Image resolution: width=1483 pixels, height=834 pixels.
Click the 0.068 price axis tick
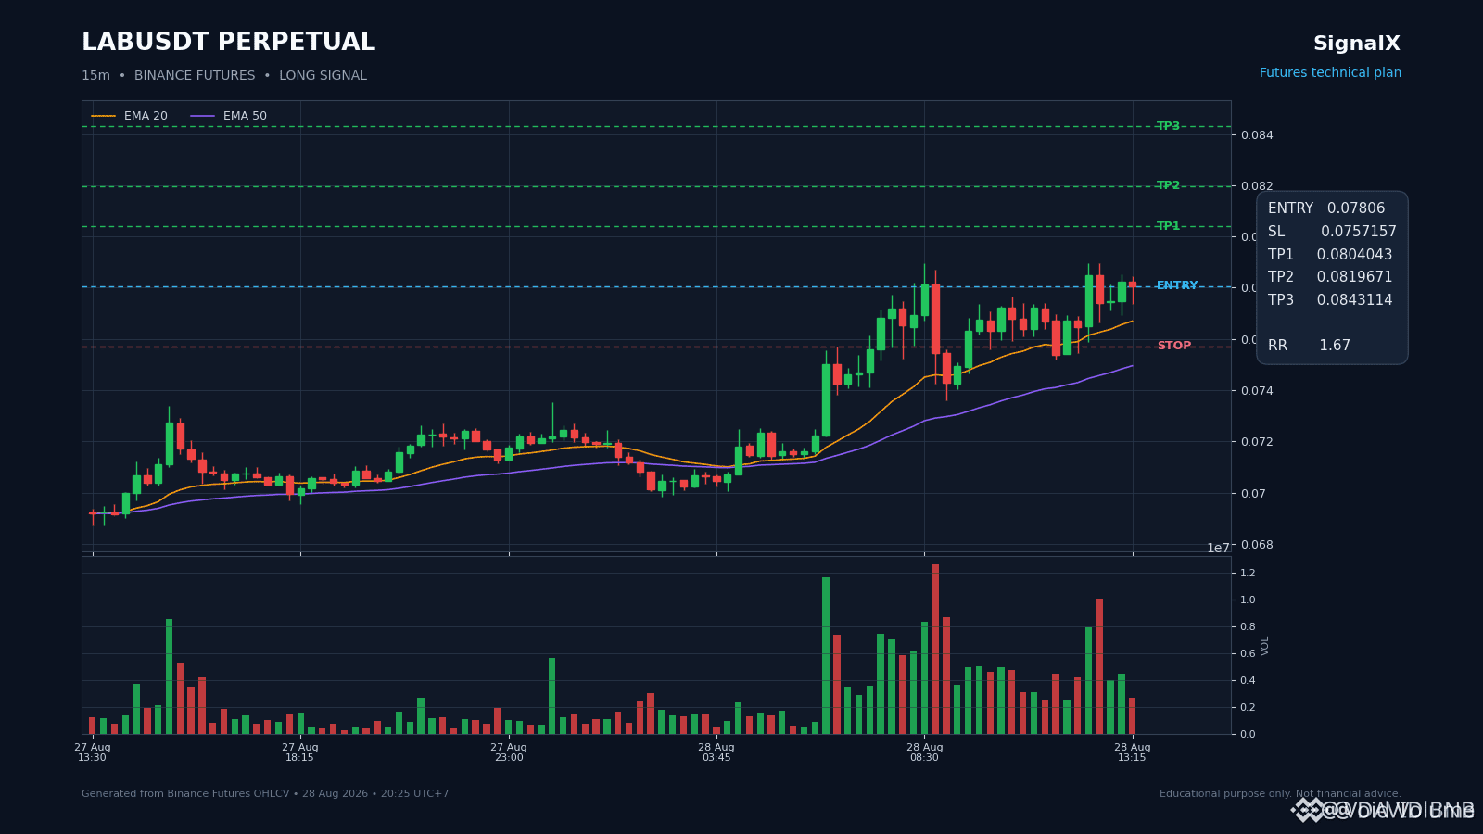(1257, 545)
